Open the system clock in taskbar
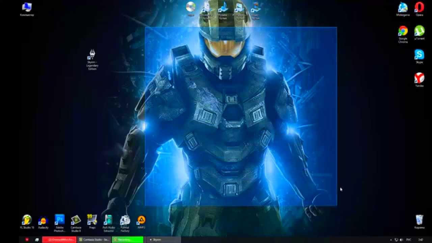The height and width of the screenshot is (243, 432). (x=421, y=240)
